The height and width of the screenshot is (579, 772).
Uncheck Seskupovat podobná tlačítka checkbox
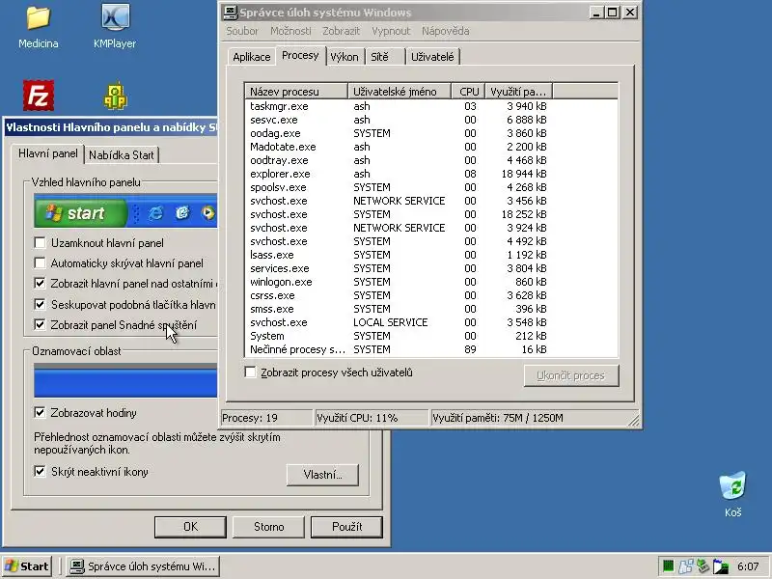[40, 304]
